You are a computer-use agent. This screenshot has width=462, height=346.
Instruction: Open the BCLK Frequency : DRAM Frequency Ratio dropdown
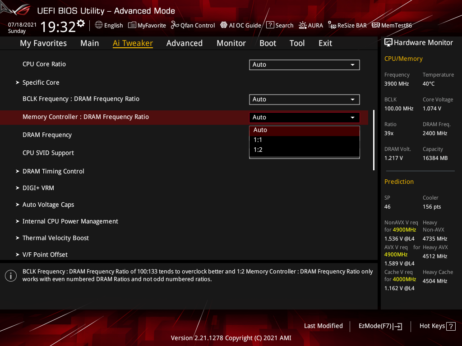(305, 99)
